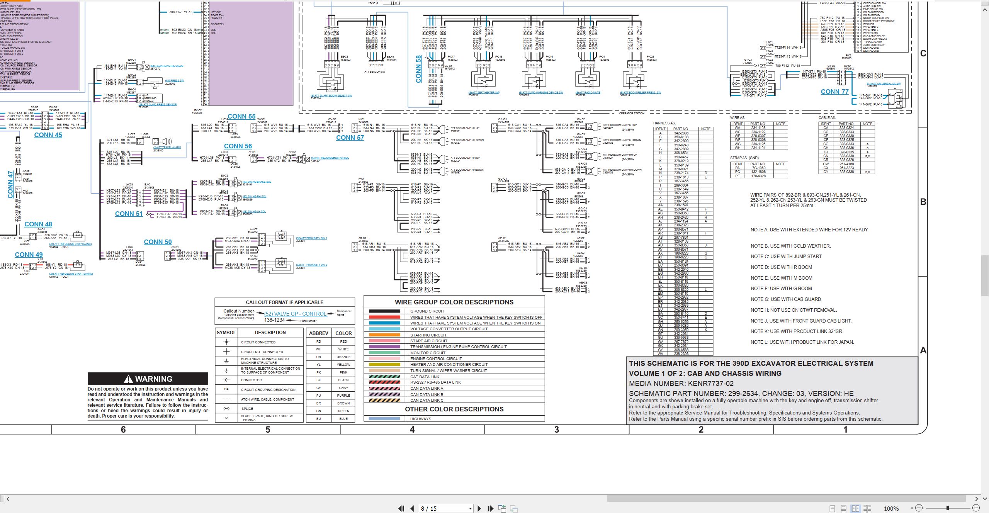Click the FLOAT UP CTRL VALVE callout
Screen dimensions: 989x513
[x=167, y=66]
